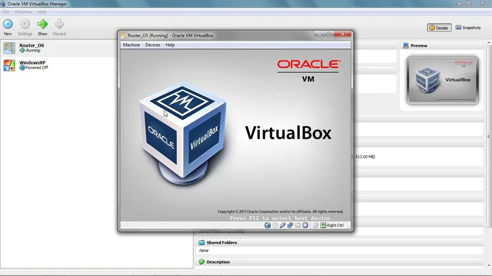This screenshot has width=492, height=276.
Task: Switch to the Snapshots view button
Action: (x=468, y=28)
